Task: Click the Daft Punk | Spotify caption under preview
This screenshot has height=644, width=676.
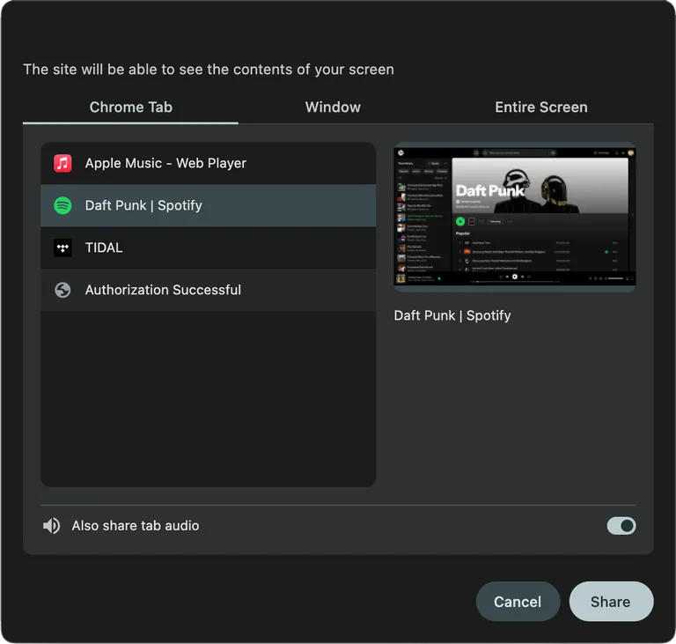Action: [x=452, y=315]
